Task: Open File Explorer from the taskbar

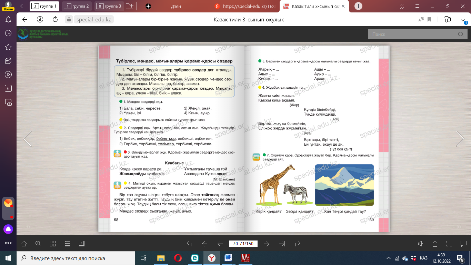Action: point(161,258)
